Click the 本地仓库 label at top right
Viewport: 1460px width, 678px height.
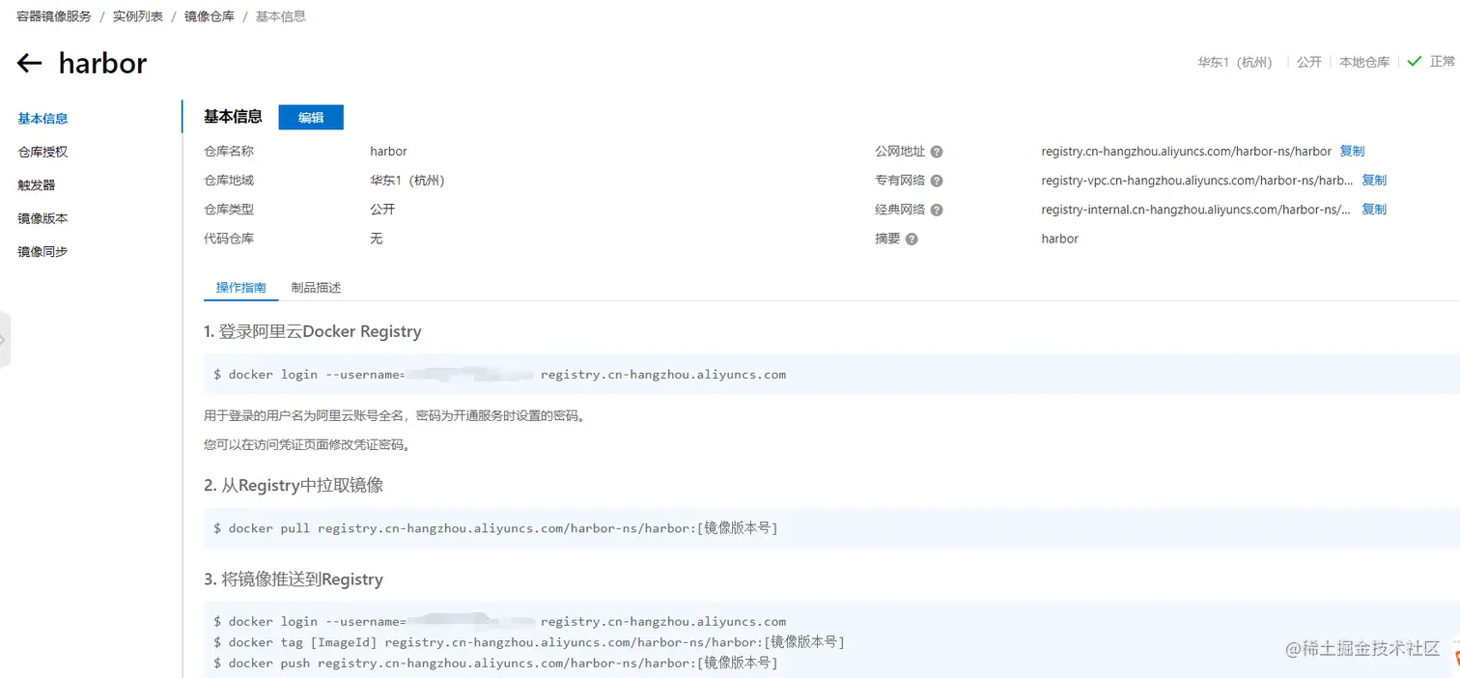pos(1364,62)
